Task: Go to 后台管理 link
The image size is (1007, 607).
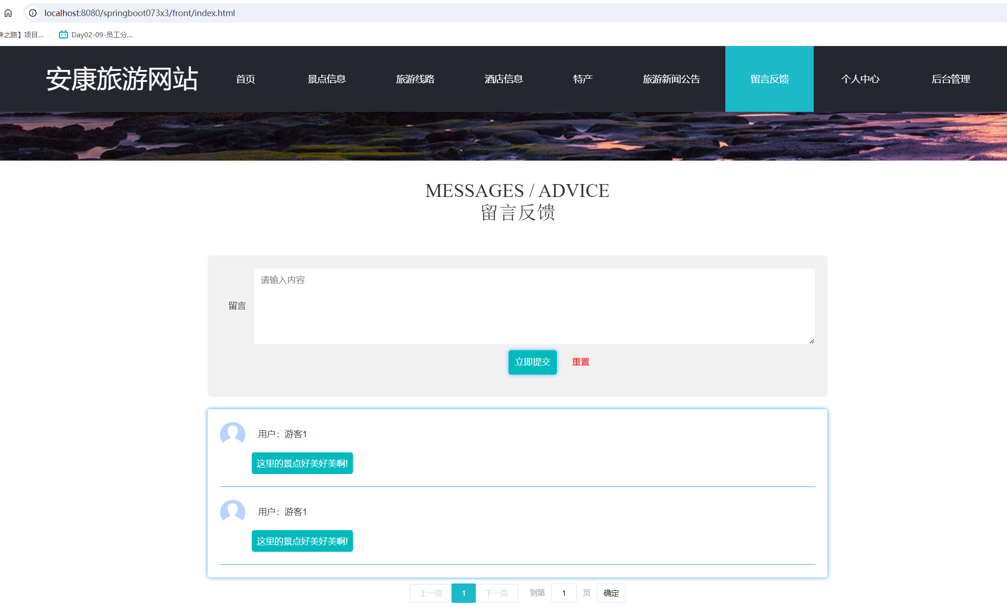Action: tap(951, 79)
